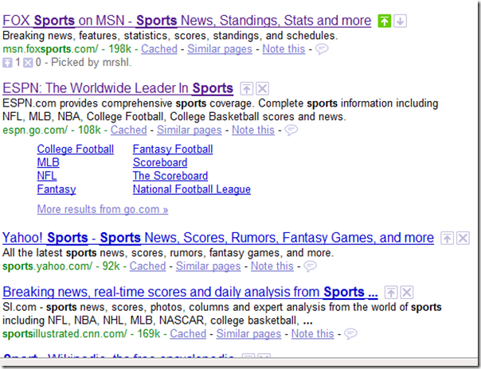Open the Fantasy sitelink
The height and width of the screenshot is (369, 481).
(57, 189)
